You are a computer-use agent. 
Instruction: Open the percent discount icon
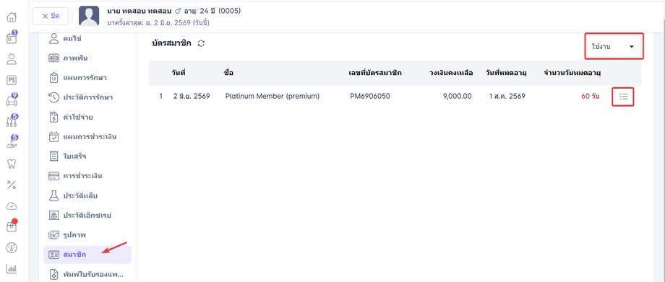[12, 185]
